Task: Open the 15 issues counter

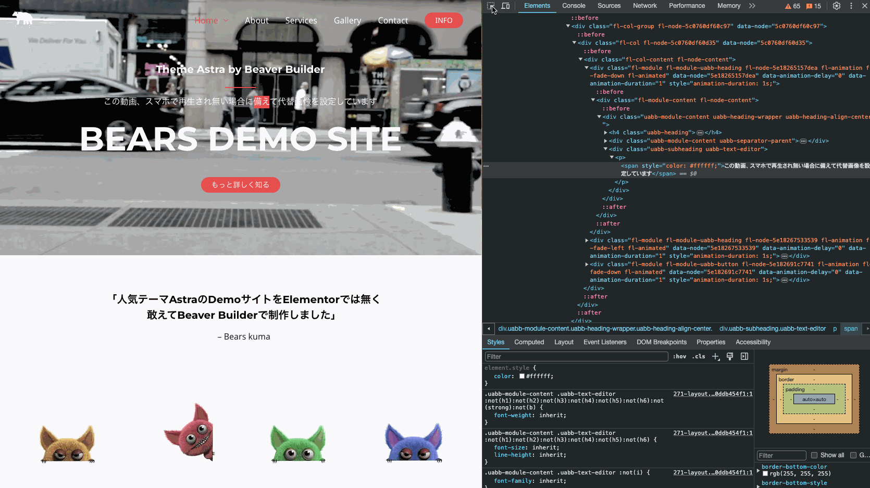Action: pyautogui.click(x=813, y=6)
